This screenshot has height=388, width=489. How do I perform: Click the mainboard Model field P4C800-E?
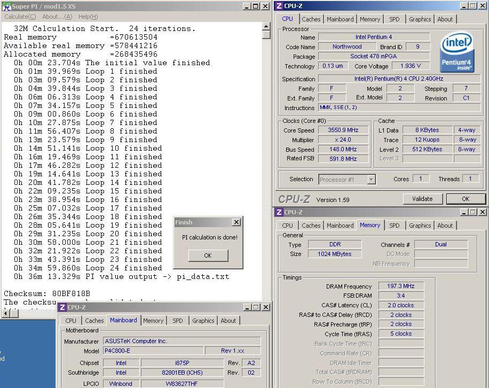(x=153, y=351)
